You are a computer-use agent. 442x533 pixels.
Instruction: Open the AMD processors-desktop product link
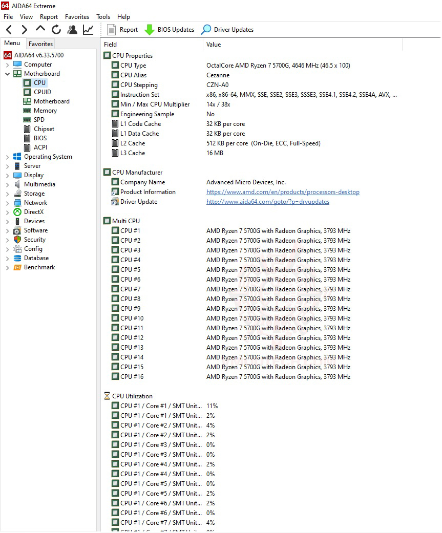coord(283,192)
